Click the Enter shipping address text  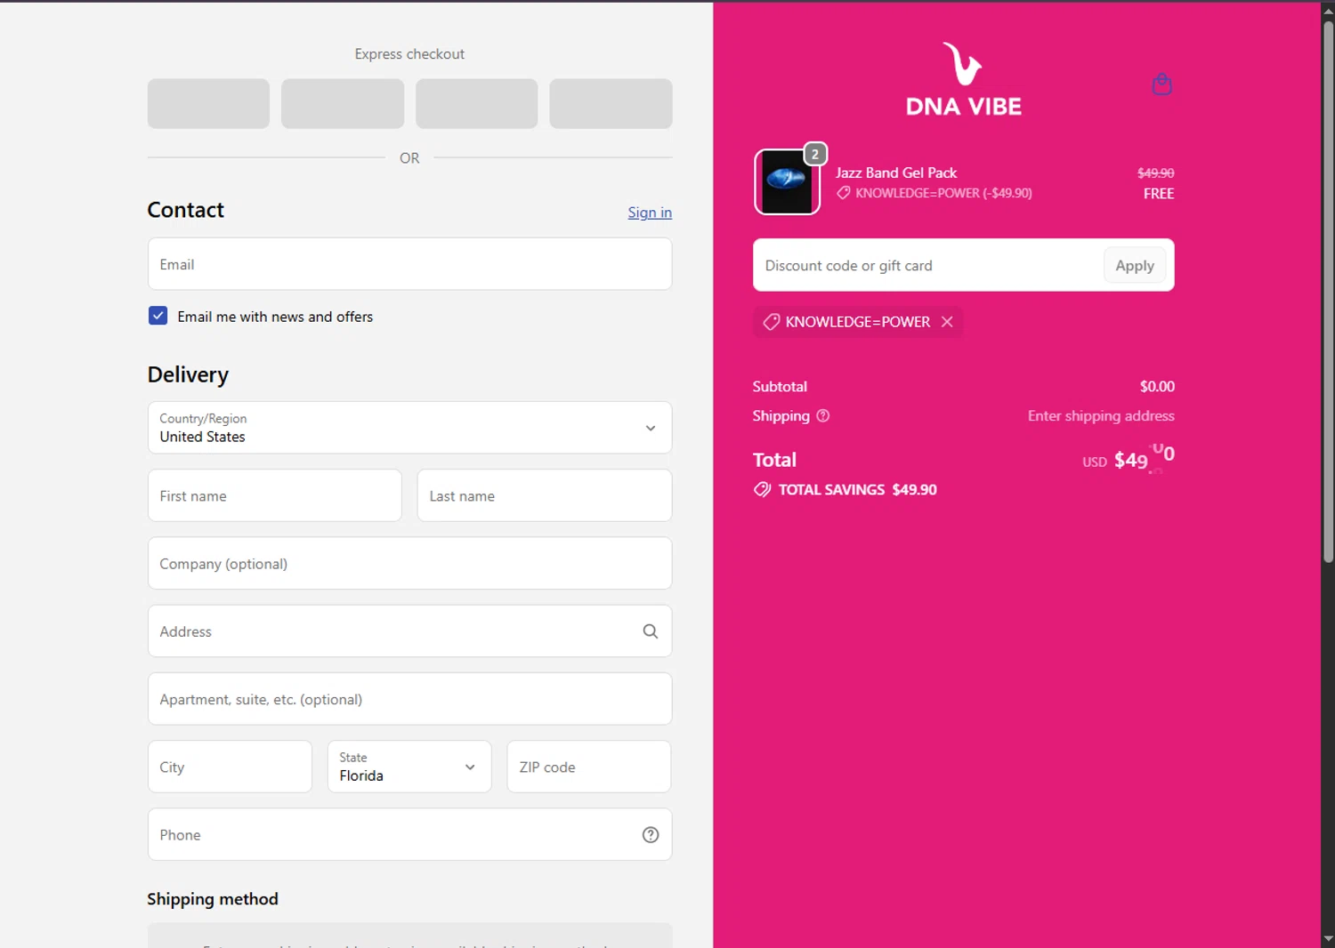pyautogui.click(x=1101, y=415)
